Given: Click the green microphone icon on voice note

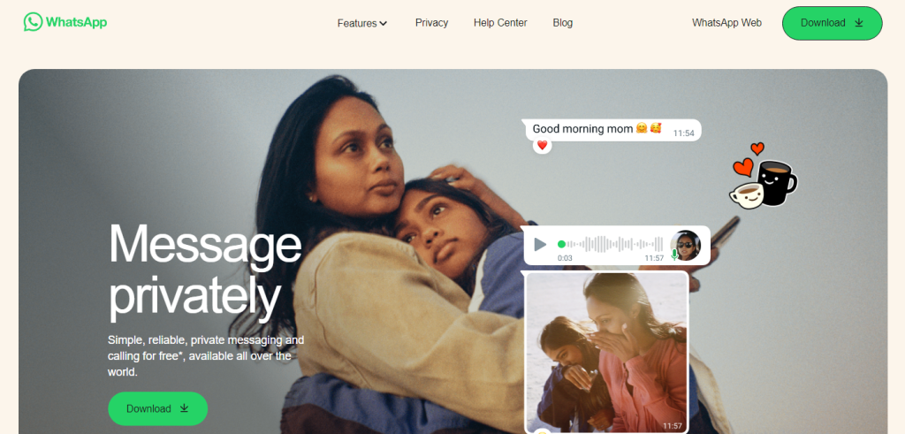Looking at the screenshot, I should (x=674, y=255).
